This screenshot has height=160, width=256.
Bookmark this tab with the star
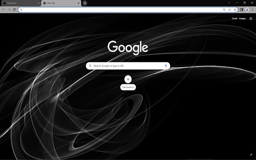coord(235,10)
